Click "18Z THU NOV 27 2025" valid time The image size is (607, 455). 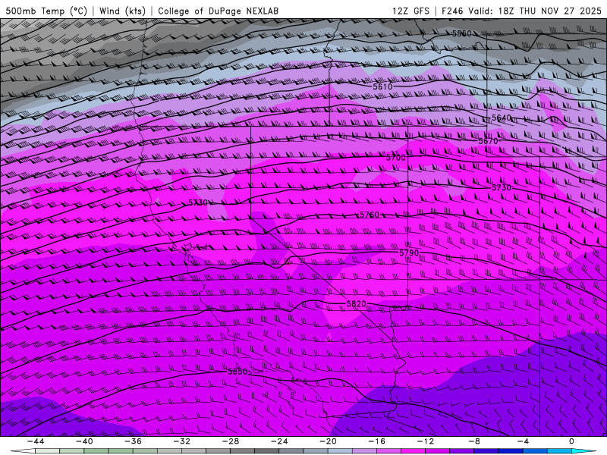[x=549, y=11]
